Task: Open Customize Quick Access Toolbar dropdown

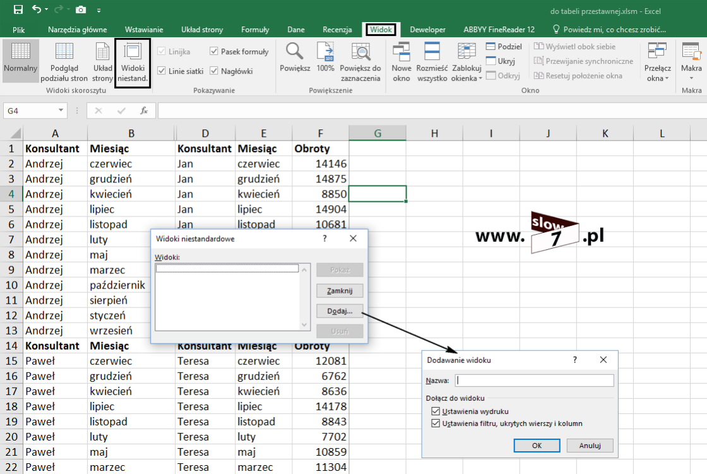Action: (98, 10)
